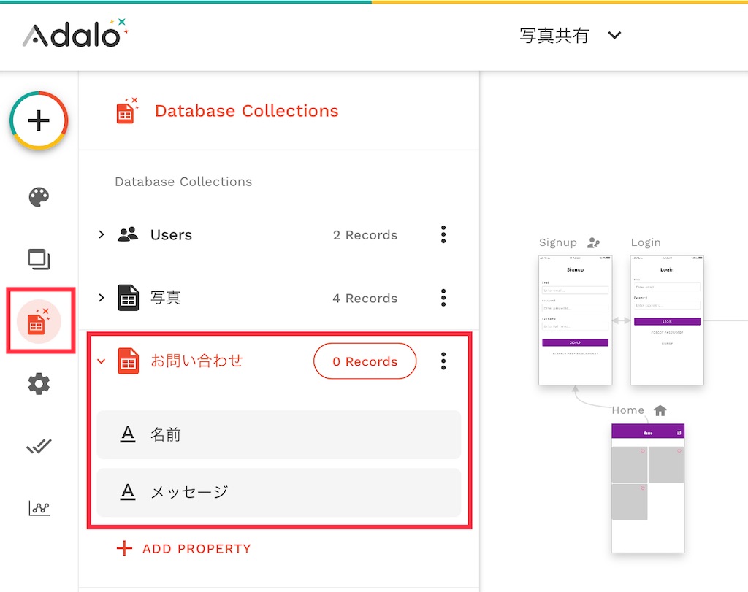The image size is (748, 592).
Task: Click the お問い合わせ collection name
Action: (x=196, y=361)
